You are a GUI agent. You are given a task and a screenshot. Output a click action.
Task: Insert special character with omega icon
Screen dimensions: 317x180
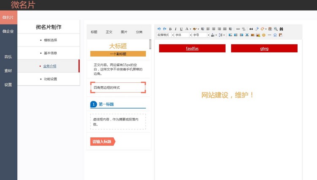point(275,35)
